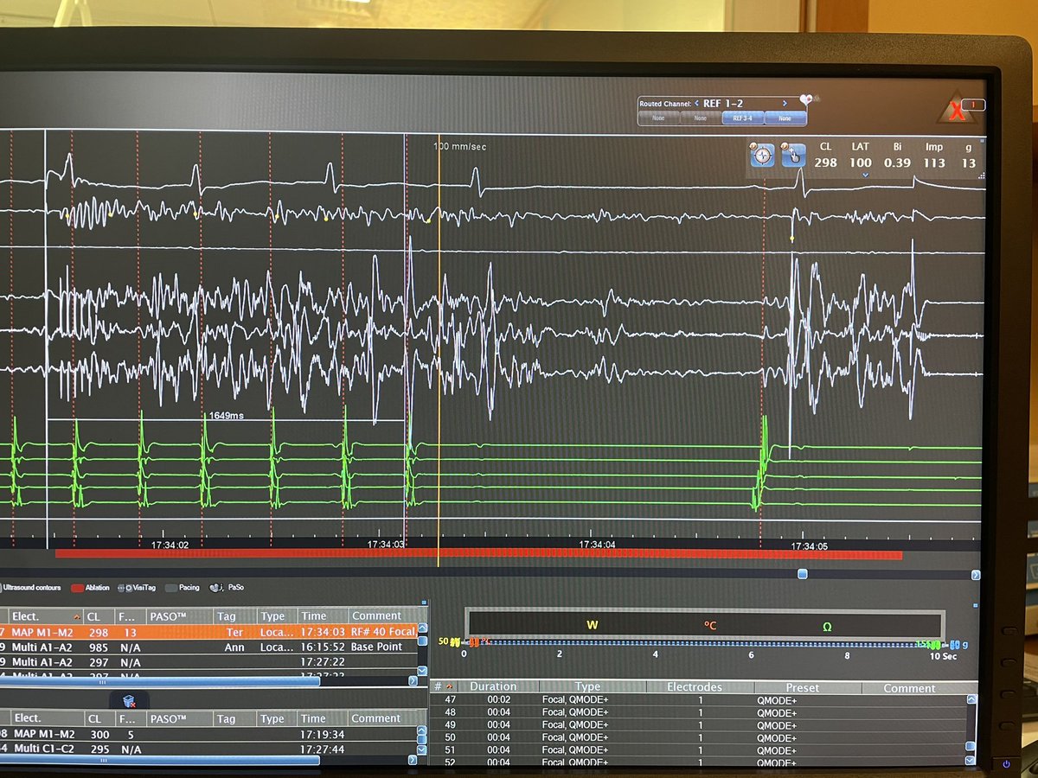Click the crosshair target annotation tool icon
This screenshot has height=778, width=1038.
[762, 156]
